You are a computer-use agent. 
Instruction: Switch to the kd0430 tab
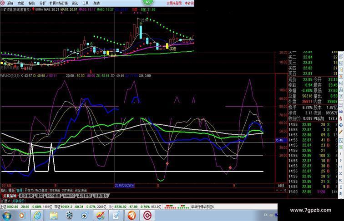[69, 196]
